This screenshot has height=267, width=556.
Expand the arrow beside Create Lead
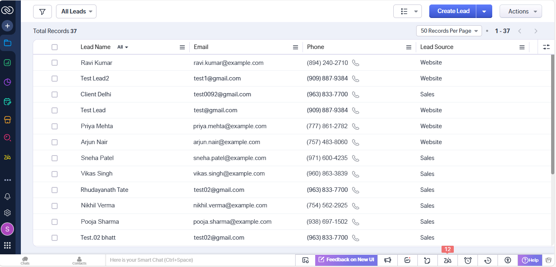[x=484, y=11]
